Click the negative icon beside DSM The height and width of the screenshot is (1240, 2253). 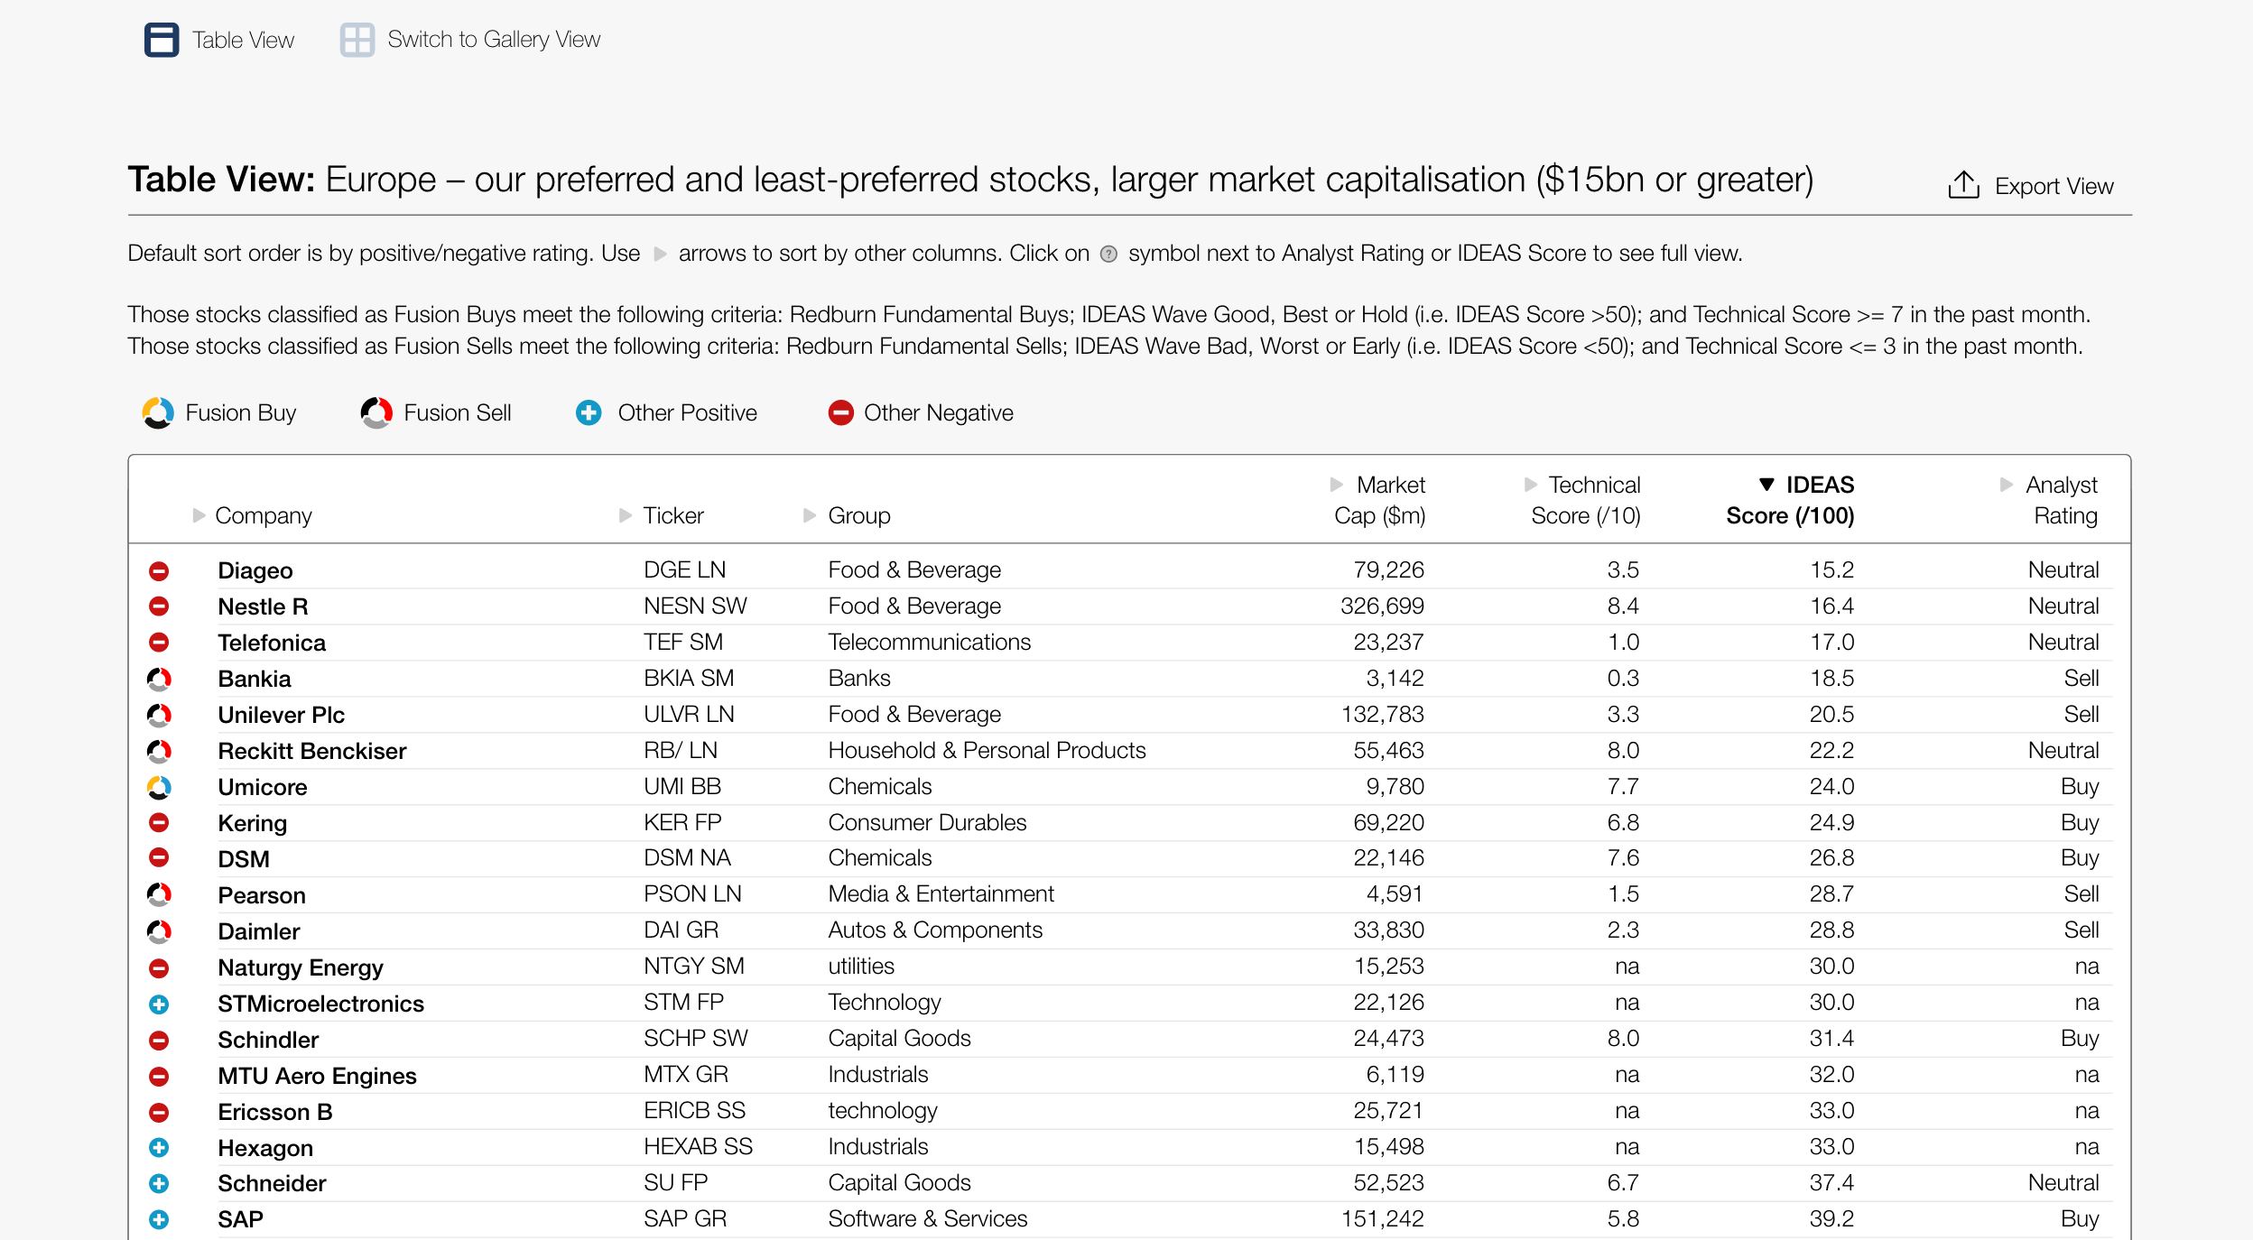[x=159, y=858]
